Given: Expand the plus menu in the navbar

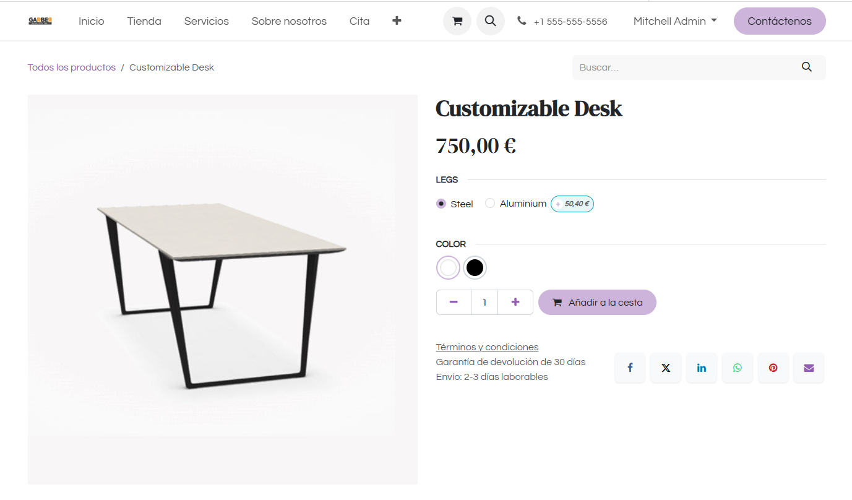Looking at the screenshot, I should coord(396,20).
